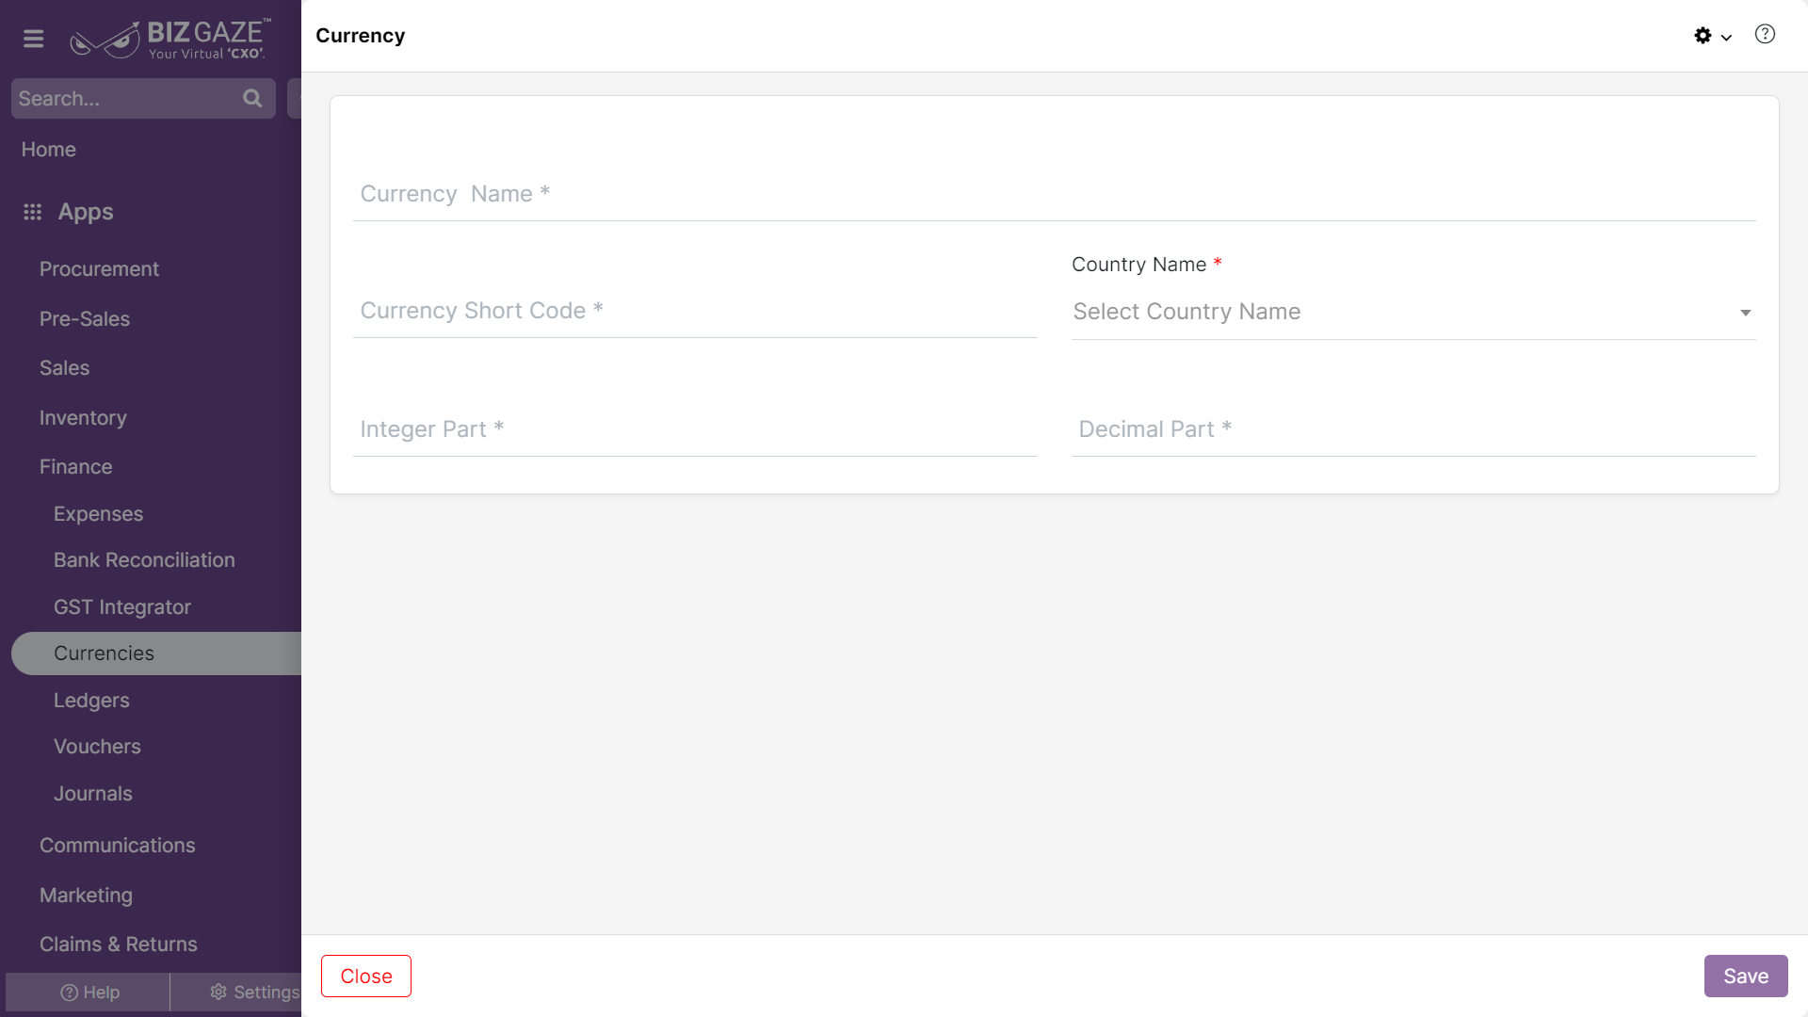Focus the Currency Name field
The height and width of the screenshot is (1017, 1808).
1054,194
